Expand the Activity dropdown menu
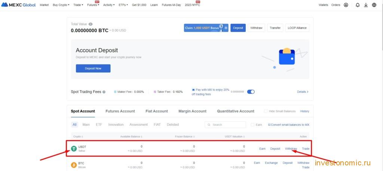The image size is (383, 171). pyautogui.click(x=109, y=5)
